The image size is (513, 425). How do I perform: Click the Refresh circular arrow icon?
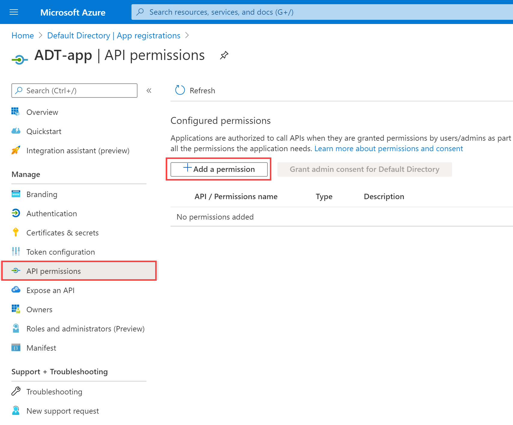(180, 90)
